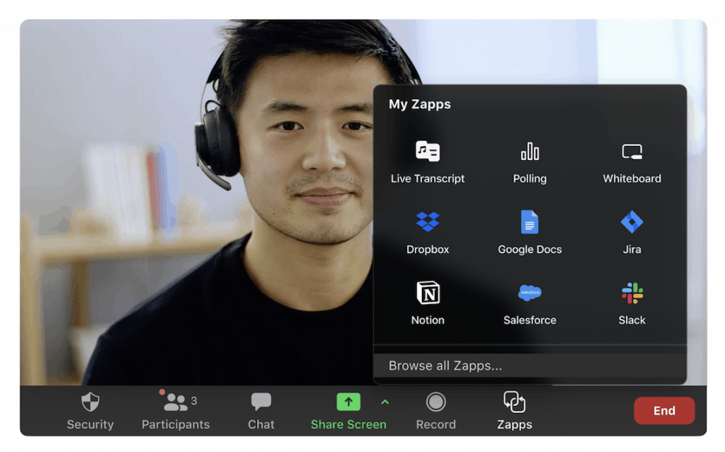This screenshot has height=452, width=725.
Task: Expand the Share Screen options caret
Action: 384,402
